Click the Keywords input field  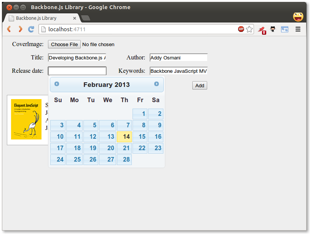(x=178, y=71)
